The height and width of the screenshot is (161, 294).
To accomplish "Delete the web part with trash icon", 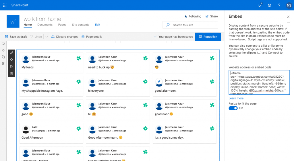I will click(x=11, y=74).
